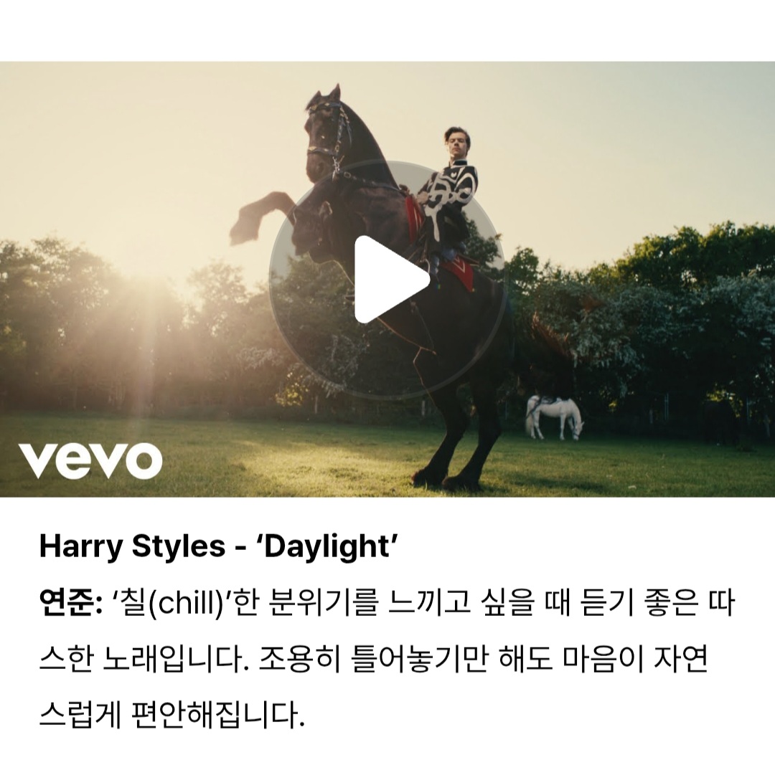Viewport: 775px width, 783px height.
Task: Click the second line starting '스한 노래입니다'
Action: click(x=373, y=659)
